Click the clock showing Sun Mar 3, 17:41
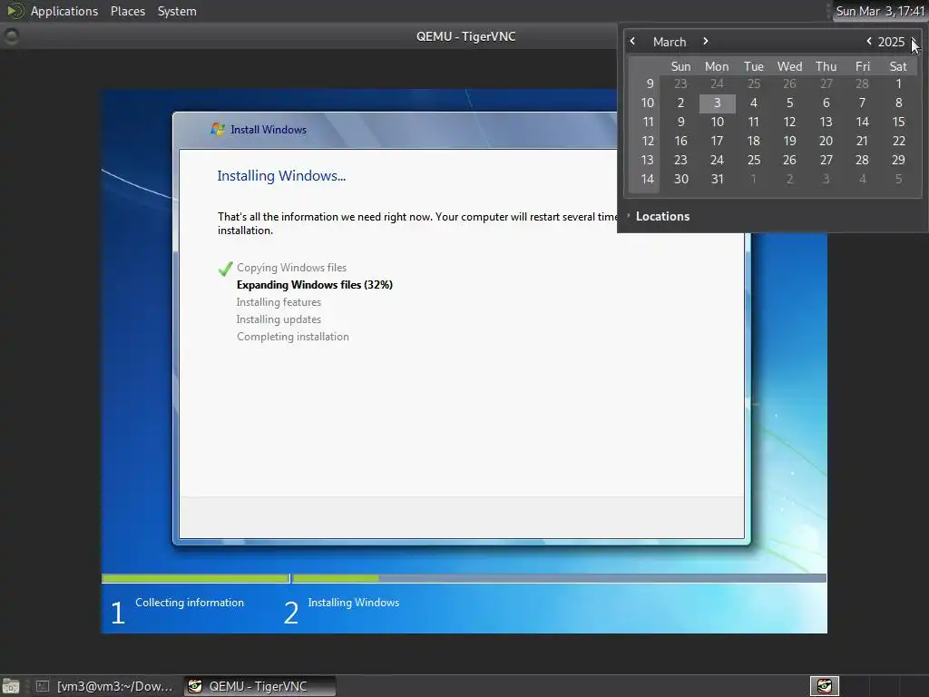Screen dimensions: 929x697 [x=880, y=11]
